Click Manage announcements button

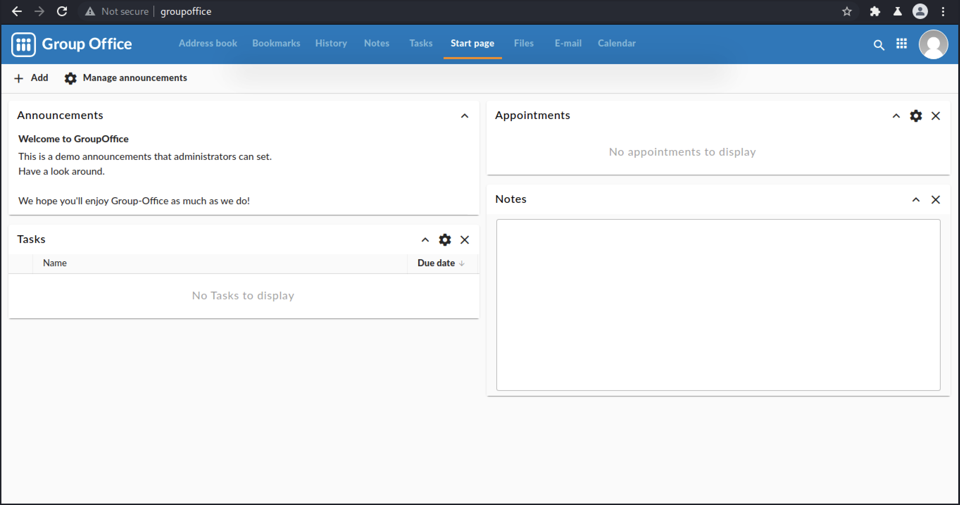pyautogui.click(x=126, y=78)
